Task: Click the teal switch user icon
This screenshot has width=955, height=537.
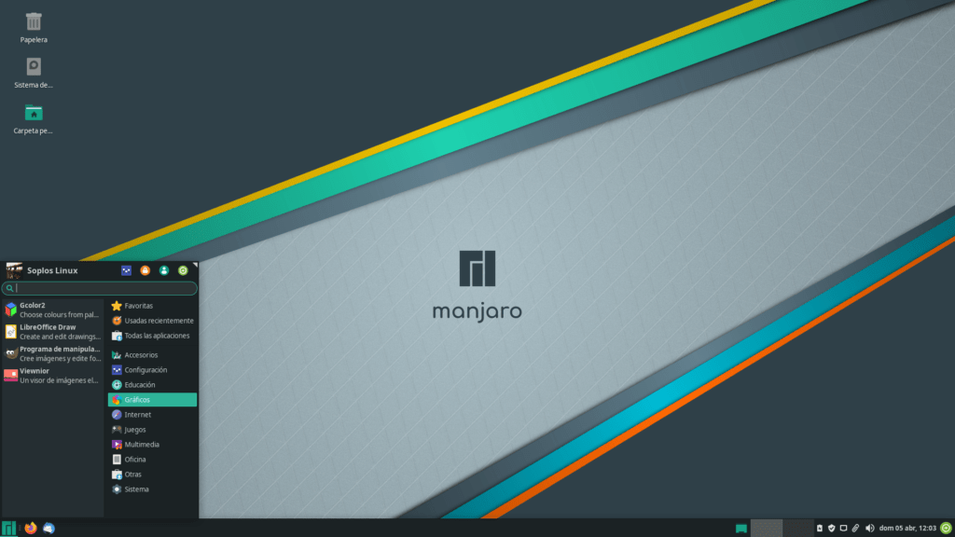Action: point(164,270)
